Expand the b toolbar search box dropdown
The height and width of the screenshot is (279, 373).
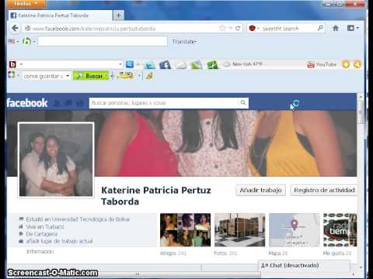120,64
